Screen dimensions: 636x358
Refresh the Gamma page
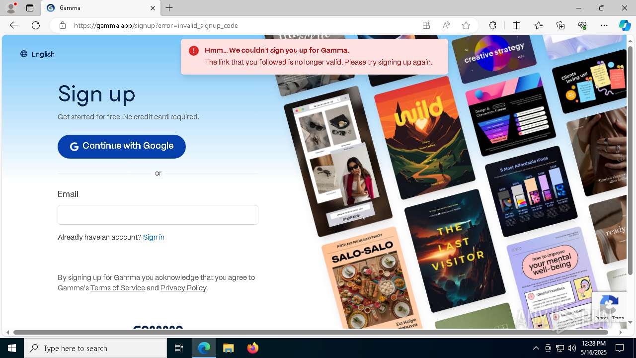(x=36, y=25)
